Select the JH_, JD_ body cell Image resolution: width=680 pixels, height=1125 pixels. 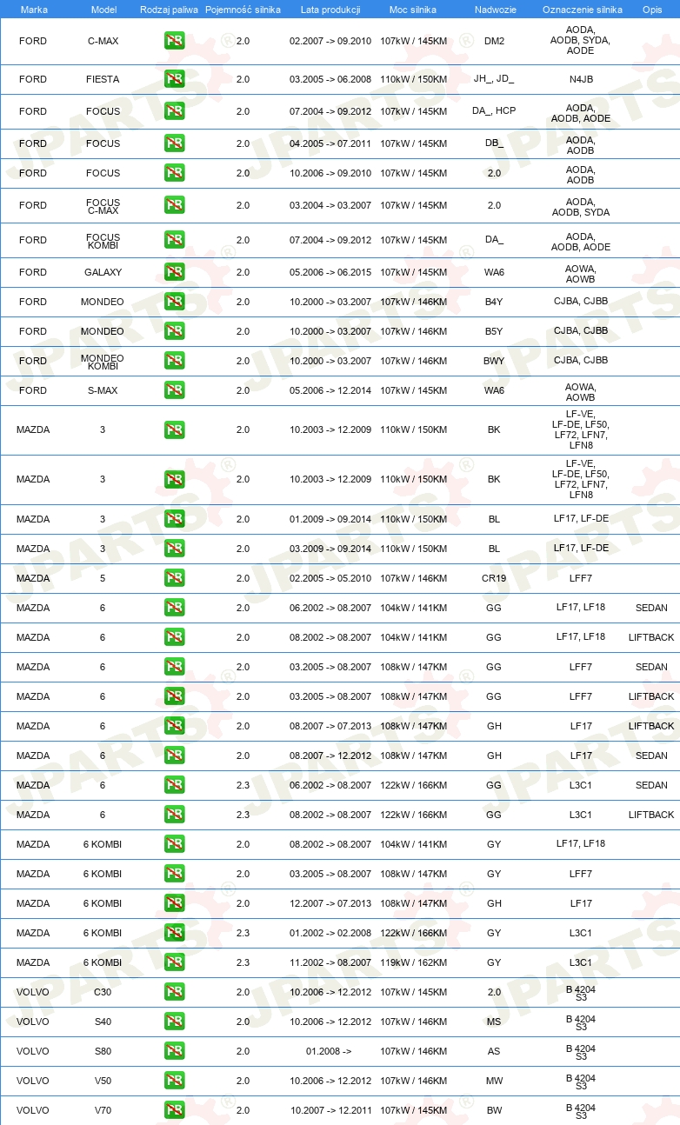[494, 79]
